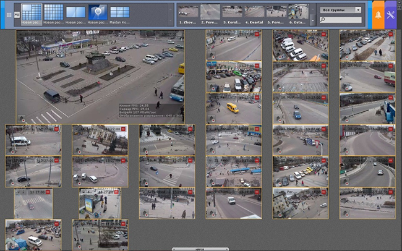
Task: Switch to the Maidan Ko... layout tab
Action: click(119, 13)
